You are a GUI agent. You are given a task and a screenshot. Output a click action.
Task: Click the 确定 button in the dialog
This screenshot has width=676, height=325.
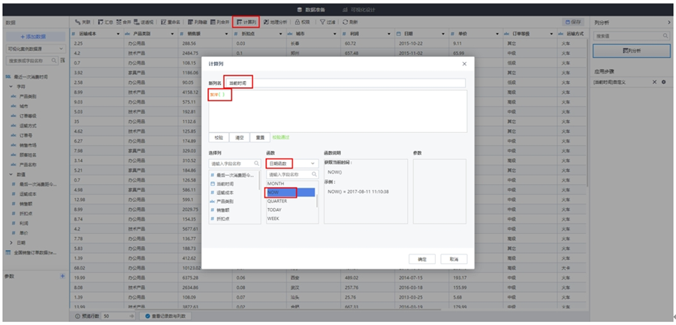click(421, 259)
